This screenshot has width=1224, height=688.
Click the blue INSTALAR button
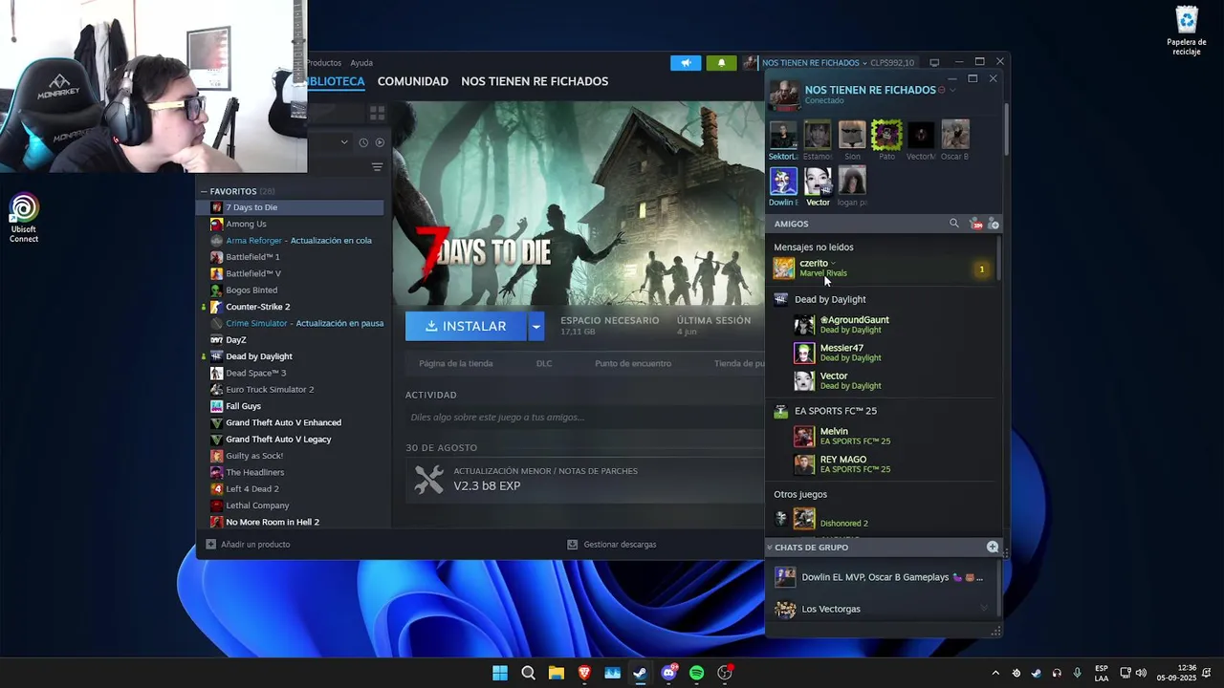[466, 326]
